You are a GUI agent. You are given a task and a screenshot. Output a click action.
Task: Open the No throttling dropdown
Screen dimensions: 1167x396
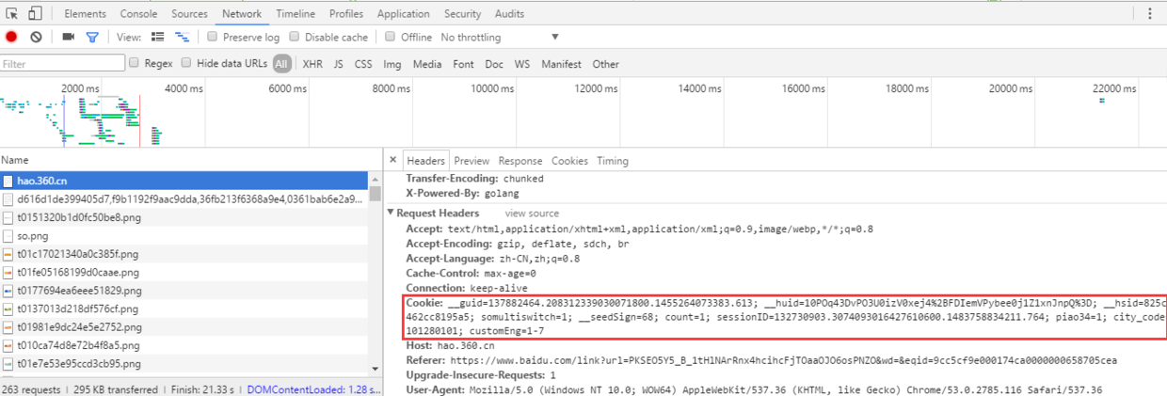coord(500,37)
